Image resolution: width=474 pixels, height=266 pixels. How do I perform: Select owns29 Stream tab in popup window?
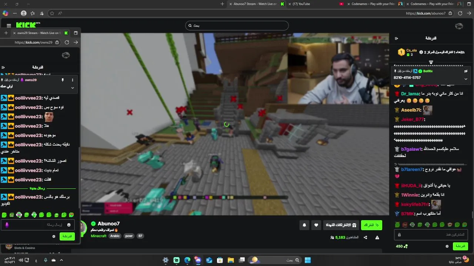[x=40, y=33]
